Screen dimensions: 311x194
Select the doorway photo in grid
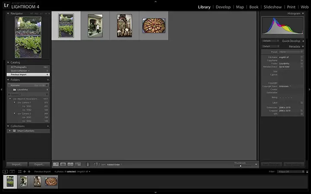click(95, 25)
